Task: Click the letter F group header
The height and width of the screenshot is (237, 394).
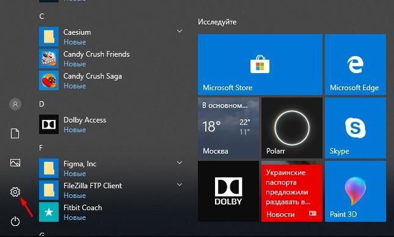Action: pos(41,148)
